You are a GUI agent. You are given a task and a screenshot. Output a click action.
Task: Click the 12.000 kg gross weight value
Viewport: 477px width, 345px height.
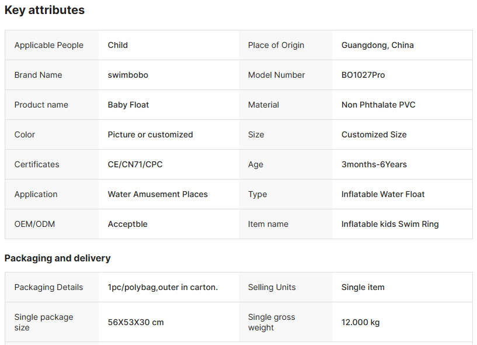(361, 322)
